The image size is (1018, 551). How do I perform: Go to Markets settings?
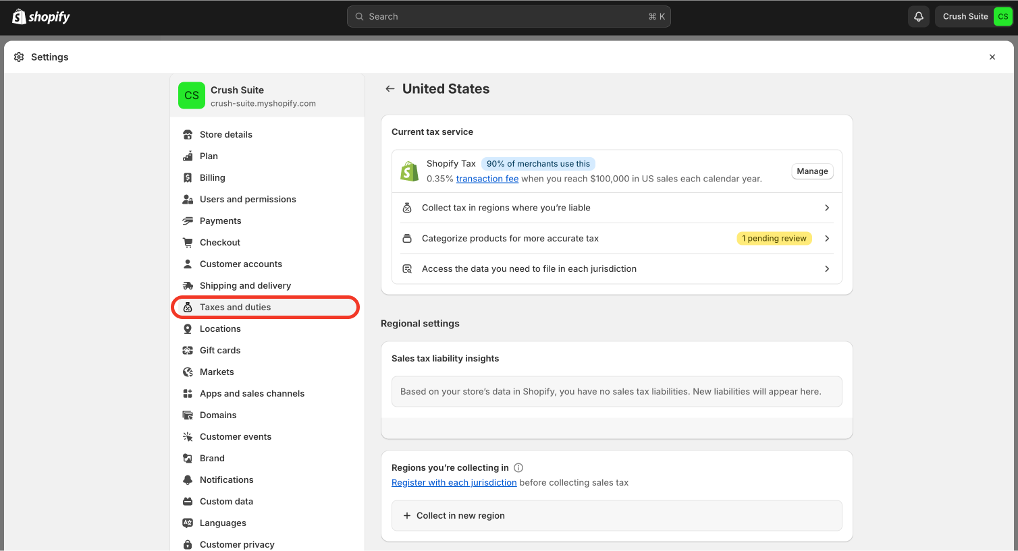pos(267,372)
